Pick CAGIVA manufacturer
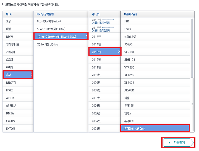 pyautogui.click(x=18, y=121)
